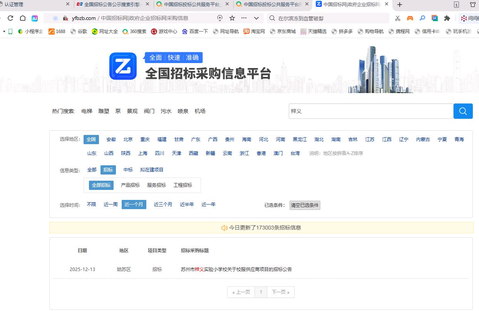Open the 苏州市梓义实验小学校 tender announcement link

tap(236, 269)
